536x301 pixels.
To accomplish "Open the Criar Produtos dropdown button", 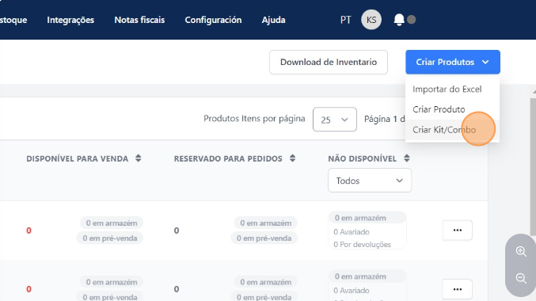I will [453, 63].
